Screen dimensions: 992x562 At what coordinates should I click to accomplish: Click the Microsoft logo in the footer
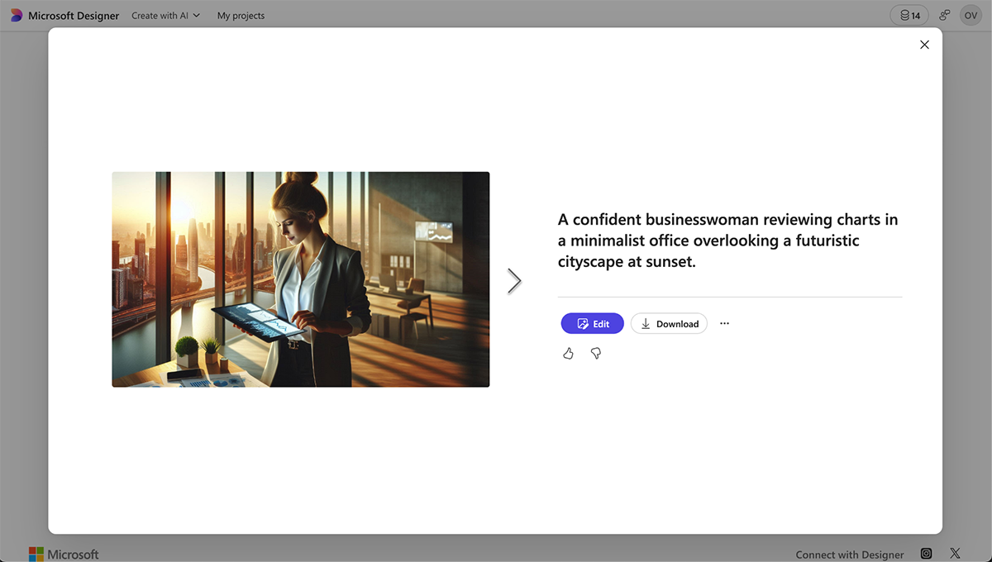tap(64, 554)
